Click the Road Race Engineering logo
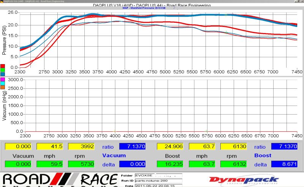 pos(60,180)
